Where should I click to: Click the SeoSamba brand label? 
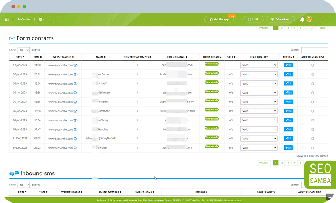click(x=24, y=19)
